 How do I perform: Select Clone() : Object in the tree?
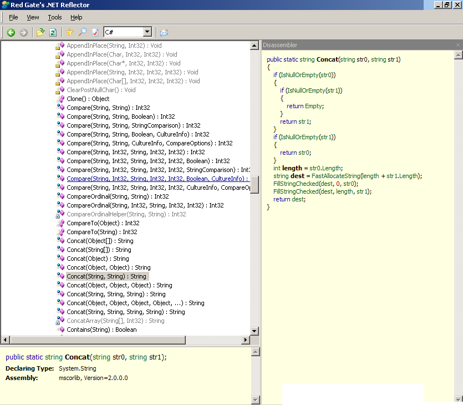click(88, 99)
